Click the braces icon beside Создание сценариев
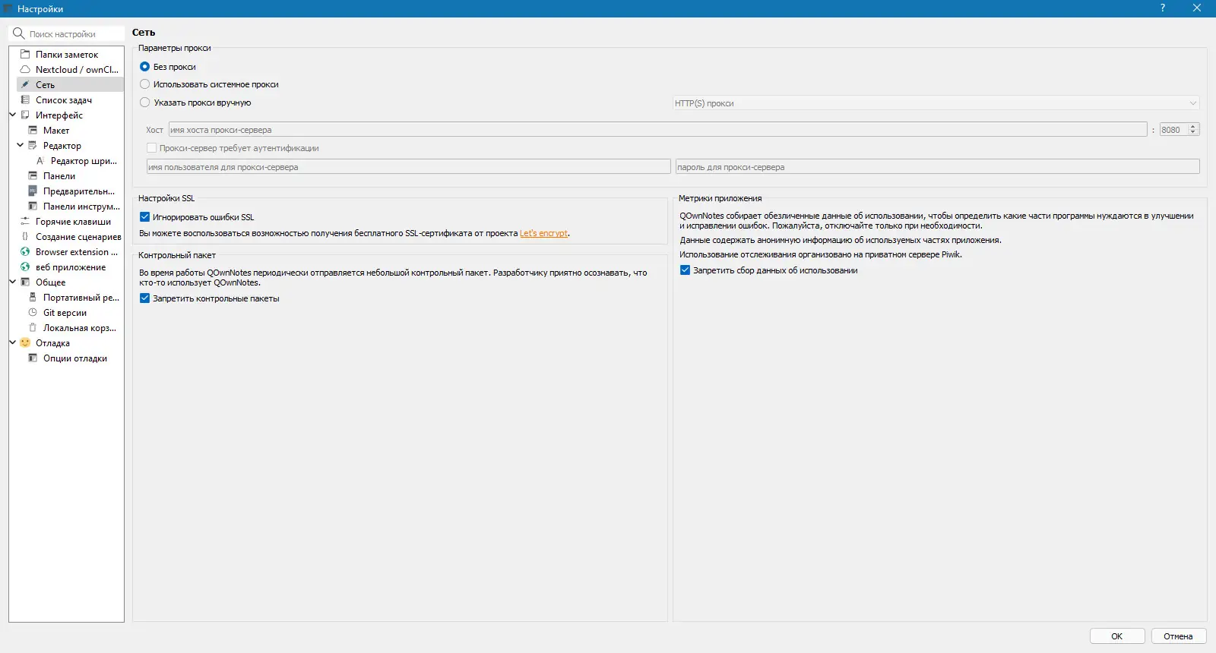 25,237
